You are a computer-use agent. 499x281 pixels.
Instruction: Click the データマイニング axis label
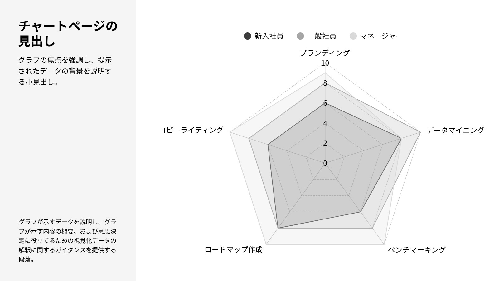point(455,130)
